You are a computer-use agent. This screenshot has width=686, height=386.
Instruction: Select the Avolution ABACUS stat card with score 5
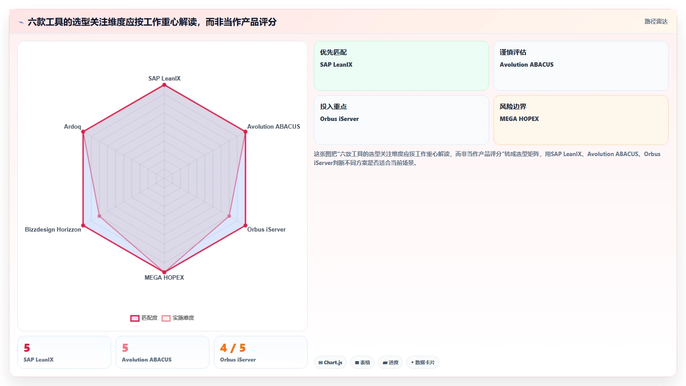[x=162, y=352]
